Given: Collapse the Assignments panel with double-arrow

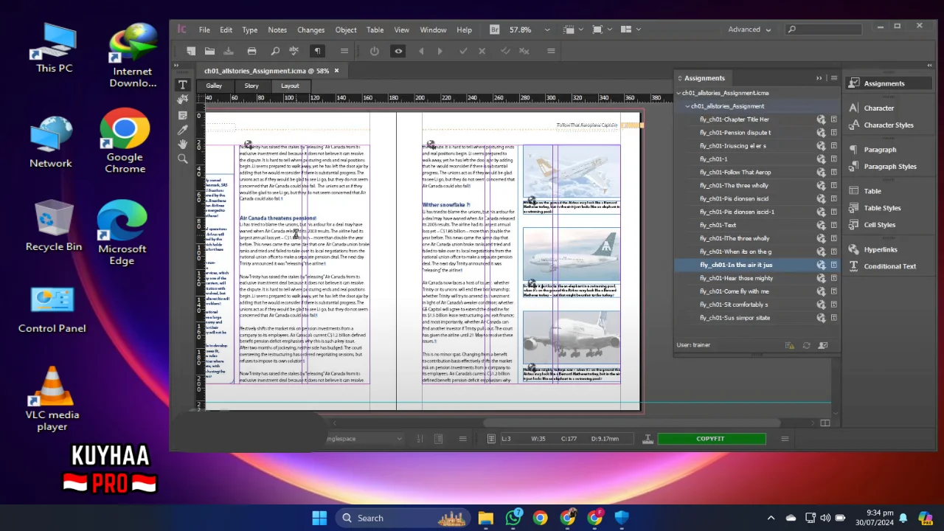Looking at the screenshot, I should [x=819, y=78].
